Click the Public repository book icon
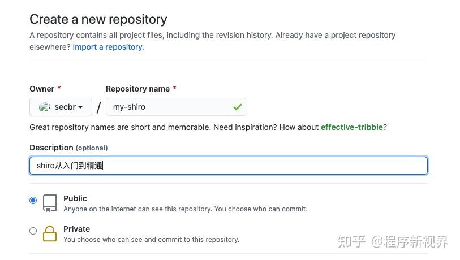This screenshot has height=260, width=460. pos(50,203)
